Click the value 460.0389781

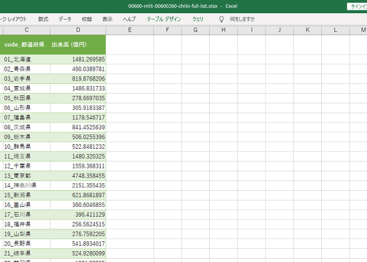pos(88,69)
